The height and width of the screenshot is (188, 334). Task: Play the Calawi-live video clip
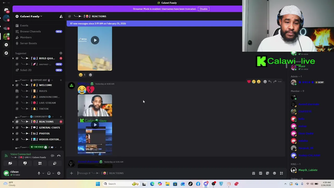(x=95, y=125)
